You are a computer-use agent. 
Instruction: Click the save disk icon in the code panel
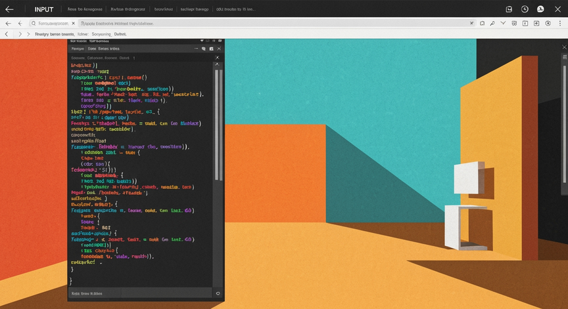(x=211, y=49)
